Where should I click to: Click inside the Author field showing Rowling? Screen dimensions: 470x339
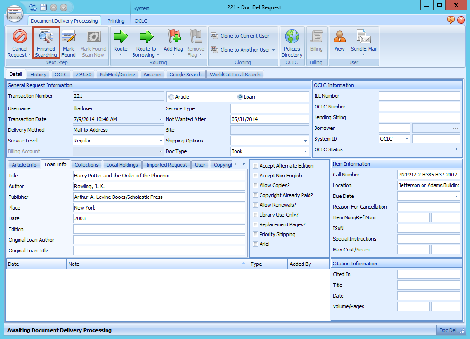[158, 186]
